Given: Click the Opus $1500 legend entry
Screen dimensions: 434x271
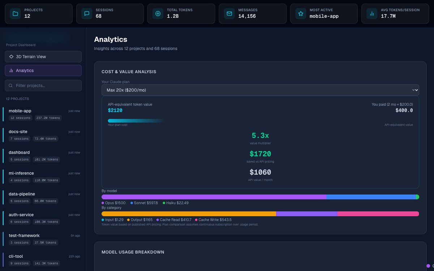Looking at the screenshot, I should [114, 203].
